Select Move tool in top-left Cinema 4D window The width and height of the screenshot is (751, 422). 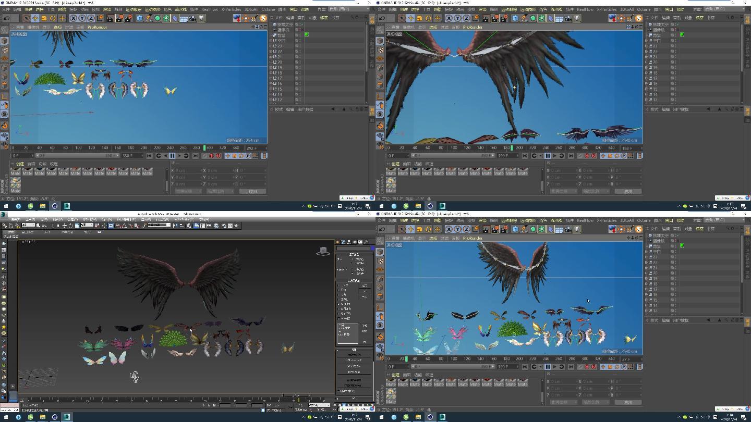35,18
